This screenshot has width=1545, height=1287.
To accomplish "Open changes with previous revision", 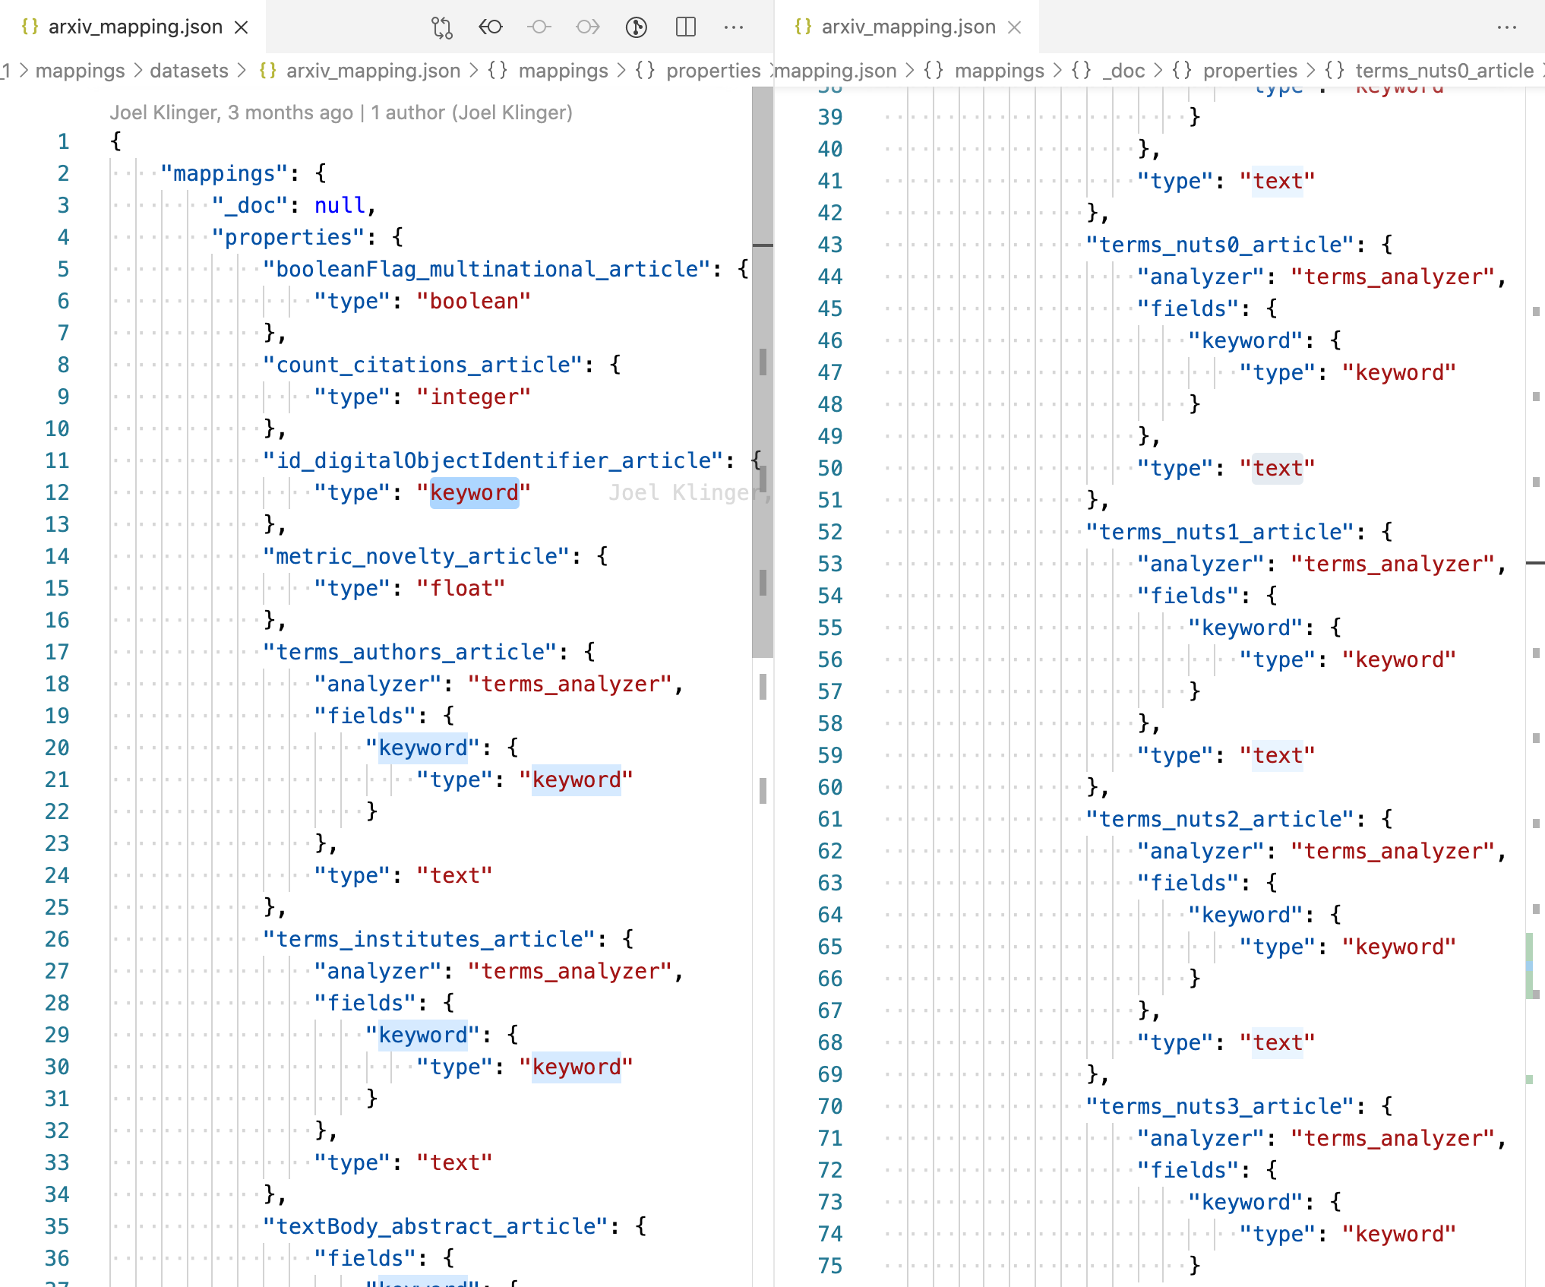I will (491, 27).
